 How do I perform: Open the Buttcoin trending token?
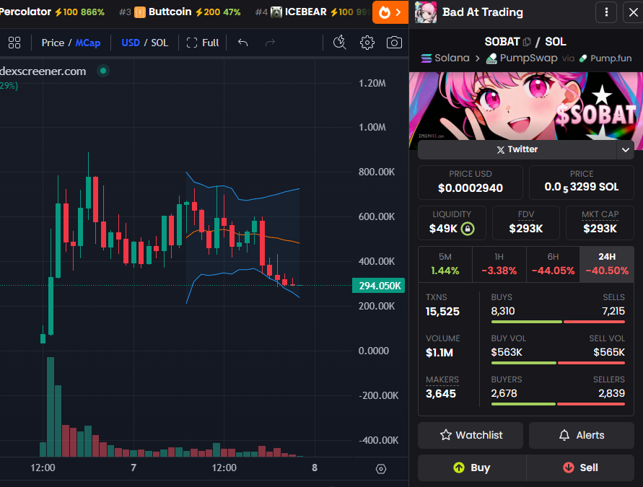coord(180,12)
